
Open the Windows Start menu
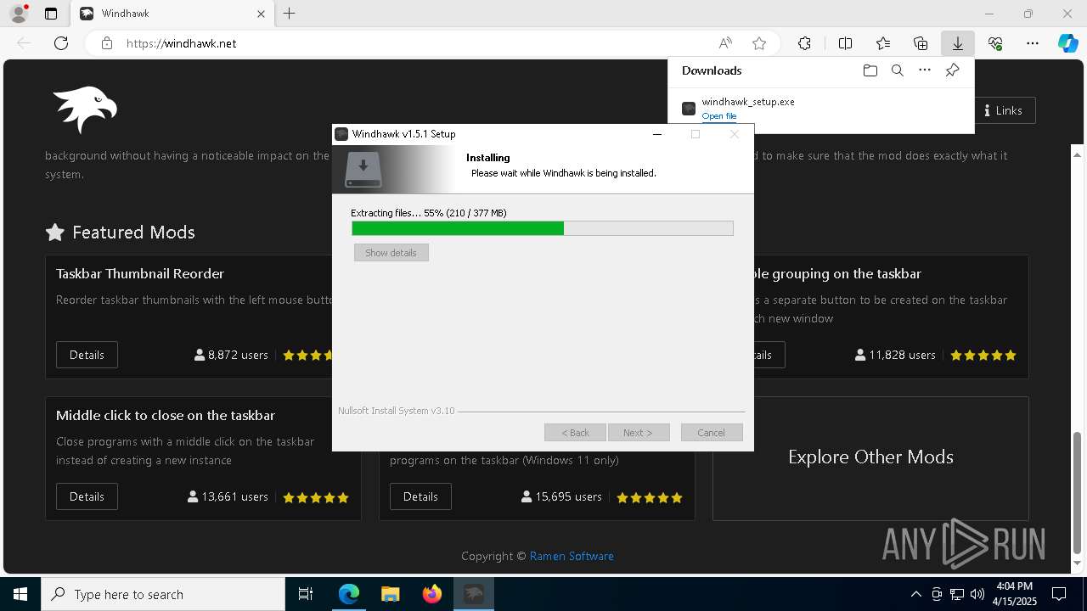coord(20,594)
